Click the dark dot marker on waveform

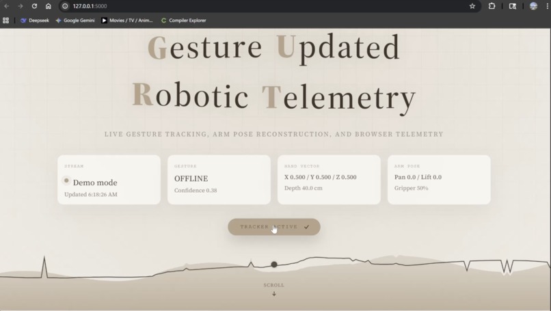[274, 265]
